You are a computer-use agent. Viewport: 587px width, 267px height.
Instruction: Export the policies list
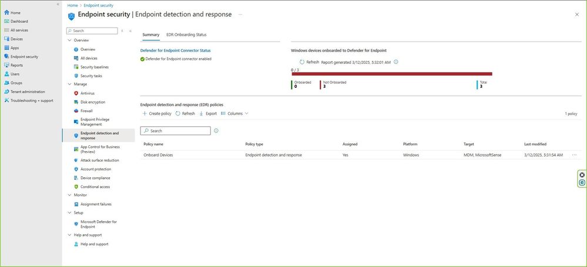pos(208,114)
